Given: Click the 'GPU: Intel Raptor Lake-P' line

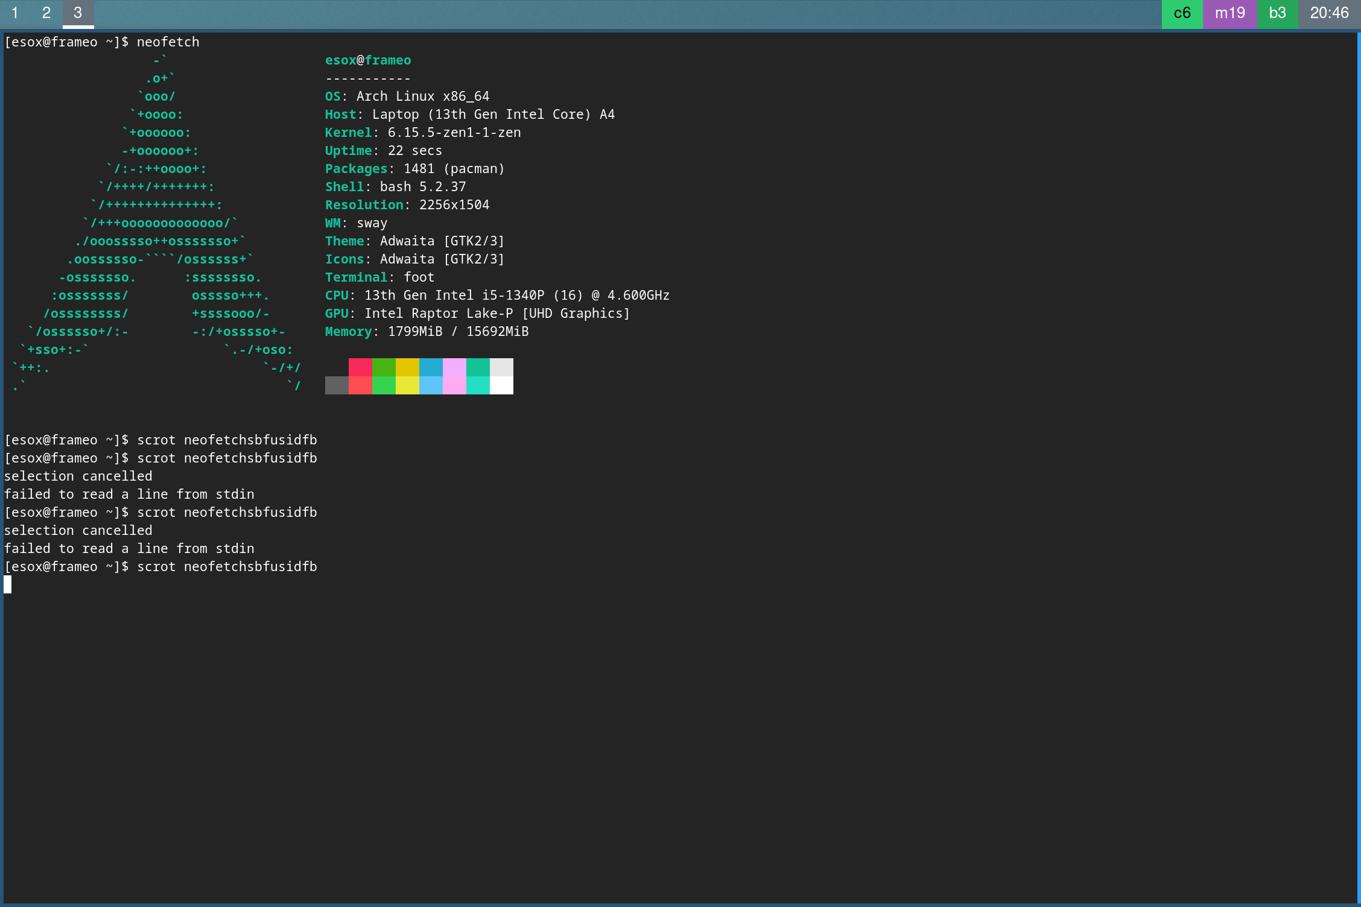Looking at the screenshot, I should pos(478,314).
